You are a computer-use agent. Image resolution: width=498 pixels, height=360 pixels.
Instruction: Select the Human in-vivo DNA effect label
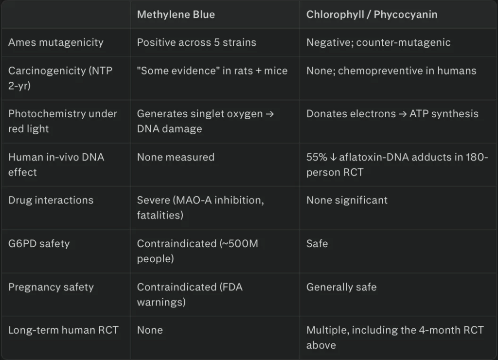pyautogui.click(x=56, y=164)
